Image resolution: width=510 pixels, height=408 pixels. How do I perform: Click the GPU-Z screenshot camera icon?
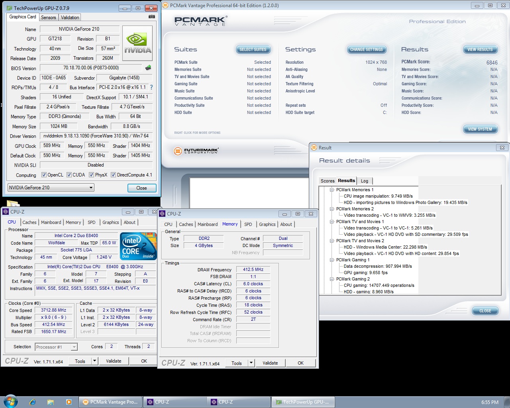(151, 17)
